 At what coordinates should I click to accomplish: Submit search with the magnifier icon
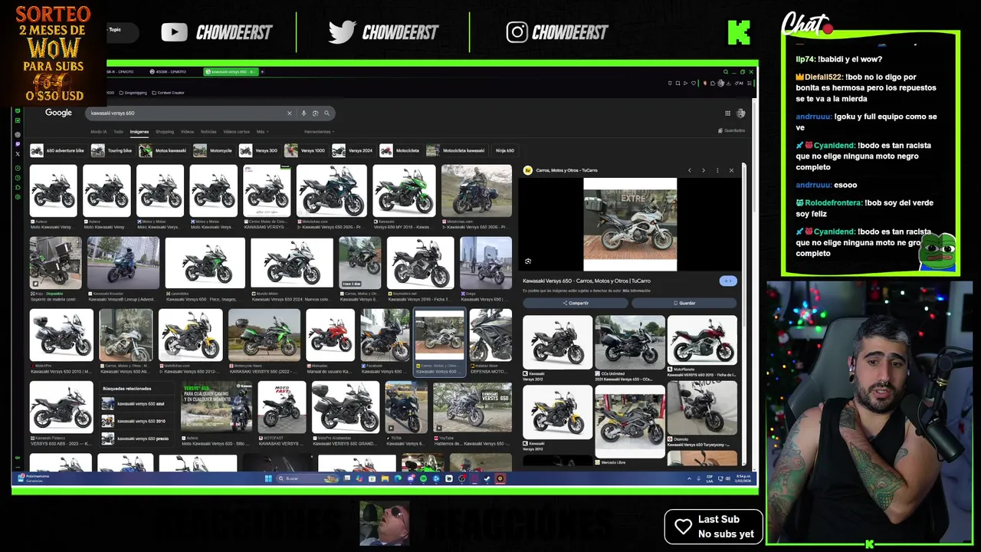[326, 113]
